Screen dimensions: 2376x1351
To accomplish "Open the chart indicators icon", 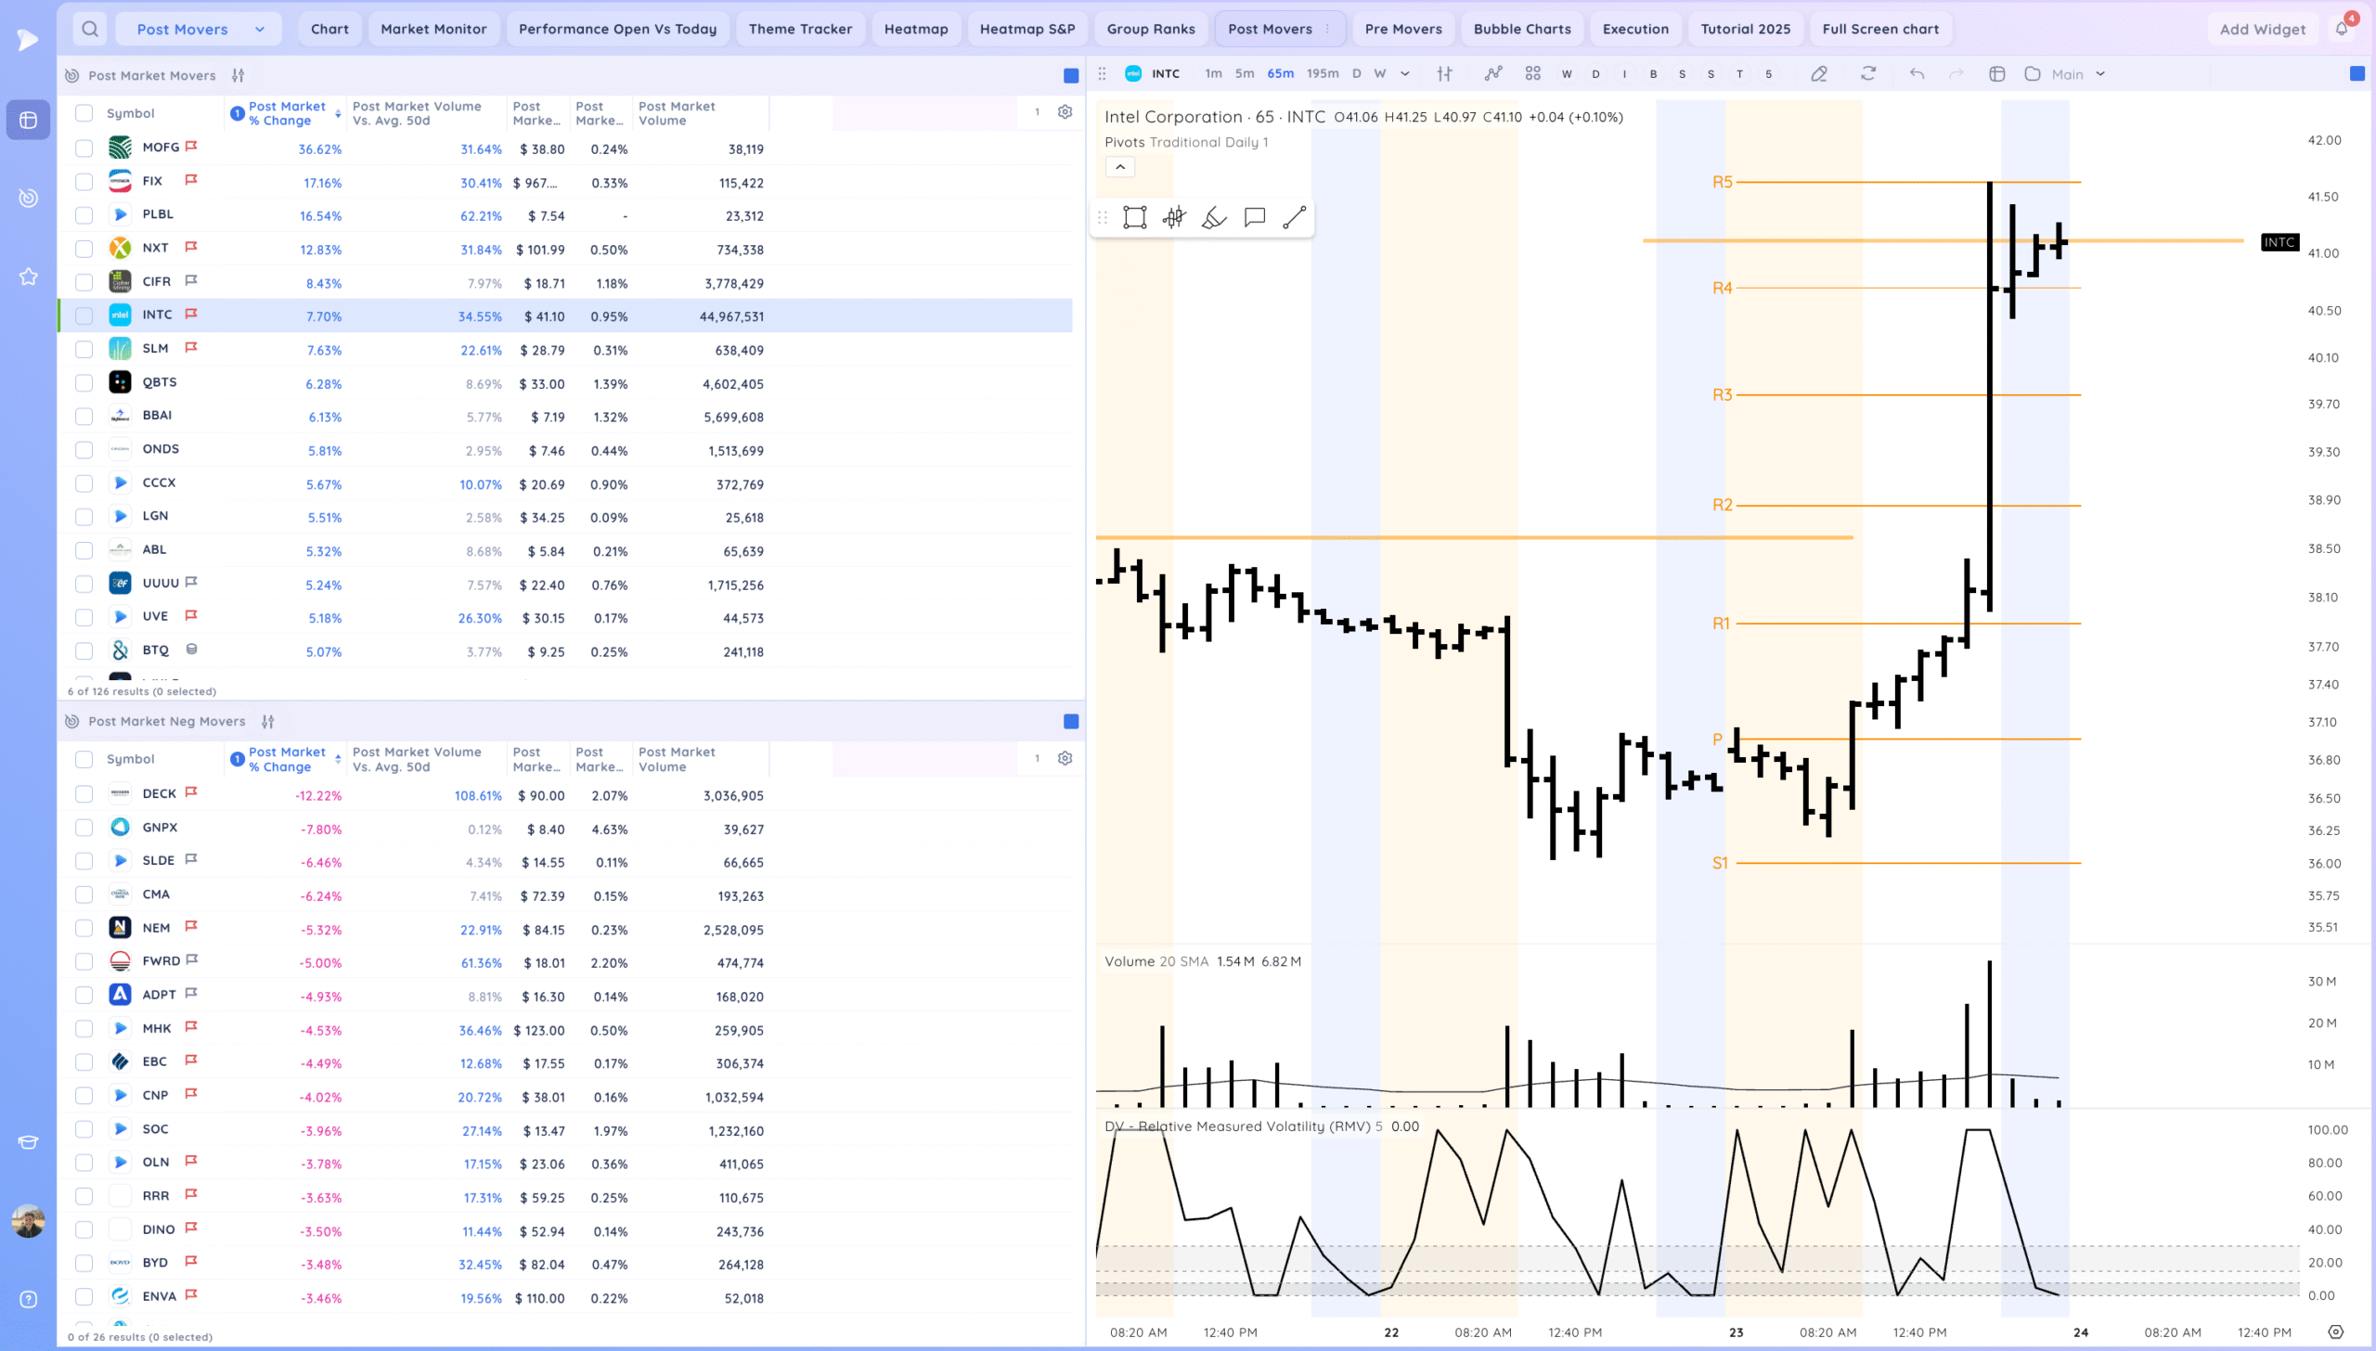I will click(x=1492, y=73).
